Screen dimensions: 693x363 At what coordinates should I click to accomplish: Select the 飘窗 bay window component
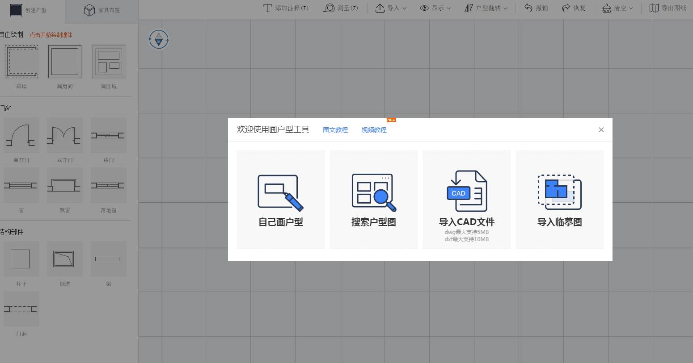[x=65, y=185]
